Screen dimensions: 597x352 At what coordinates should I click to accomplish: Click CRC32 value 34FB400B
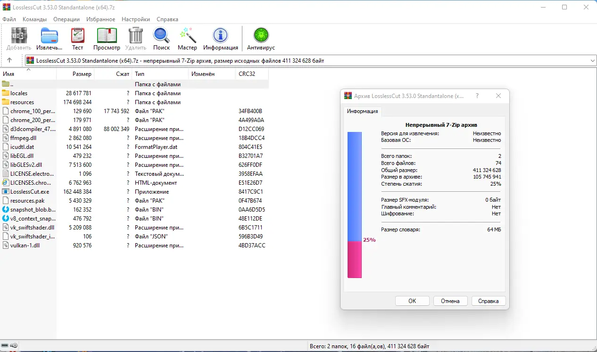tap(250, 111)
